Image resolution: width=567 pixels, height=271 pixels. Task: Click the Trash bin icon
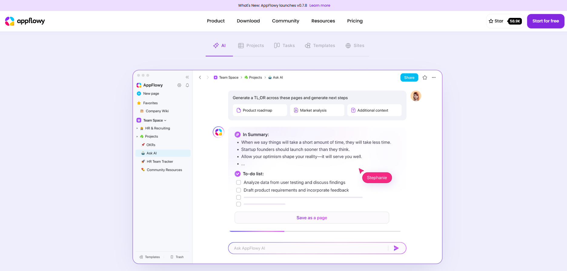tap(172, 257)
